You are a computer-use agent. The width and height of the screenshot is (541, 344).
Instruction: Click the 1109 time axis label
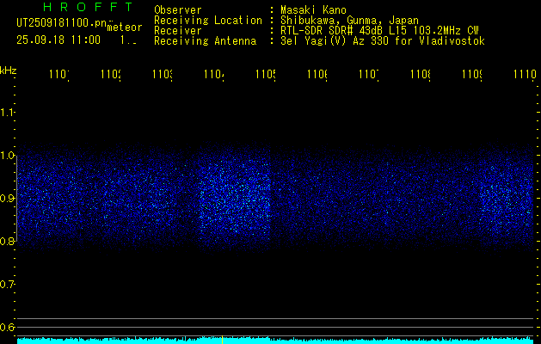(472, 74)
